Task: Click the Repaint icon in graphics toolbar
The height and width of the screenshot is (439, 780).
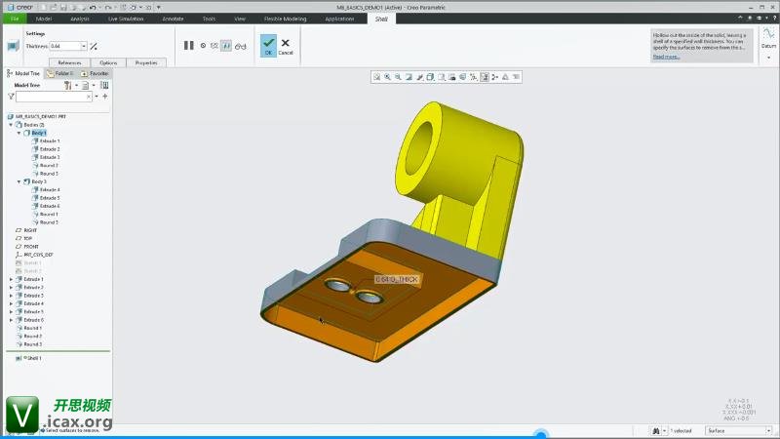Action: (409, 77)
